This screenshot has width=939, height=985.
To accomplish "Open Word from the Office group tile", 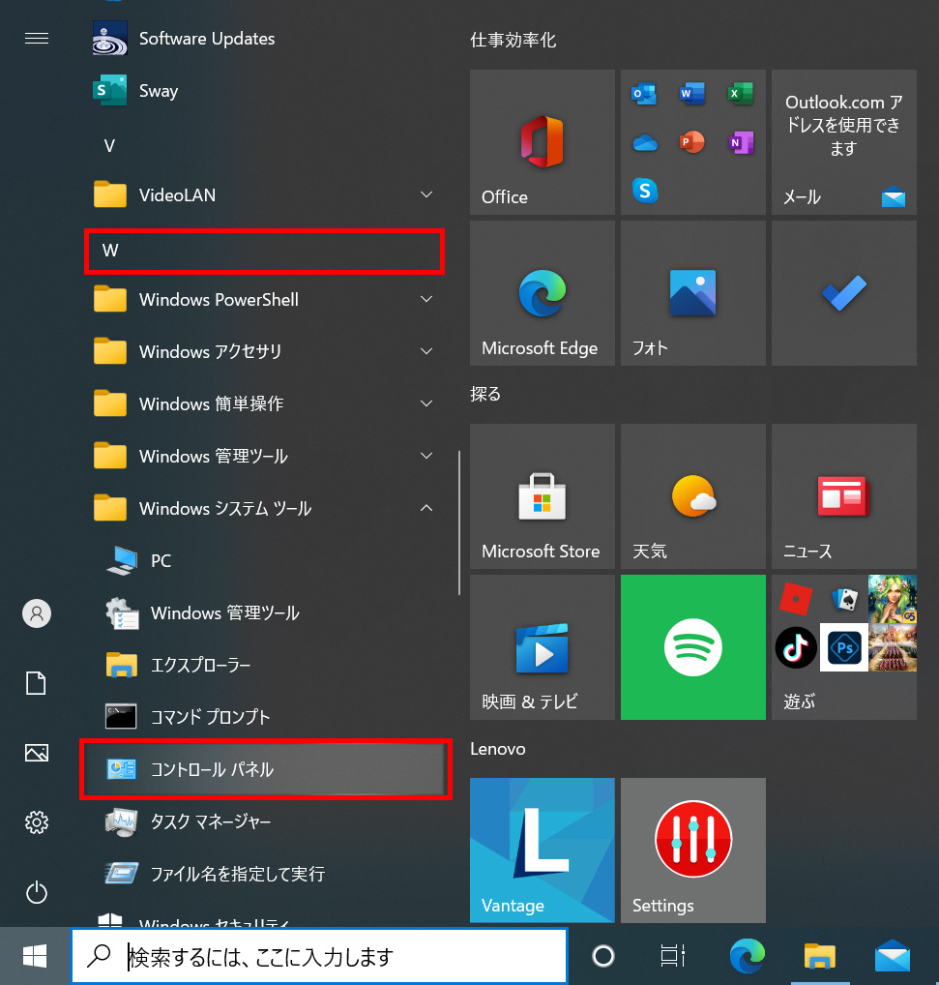I will 692,94.
